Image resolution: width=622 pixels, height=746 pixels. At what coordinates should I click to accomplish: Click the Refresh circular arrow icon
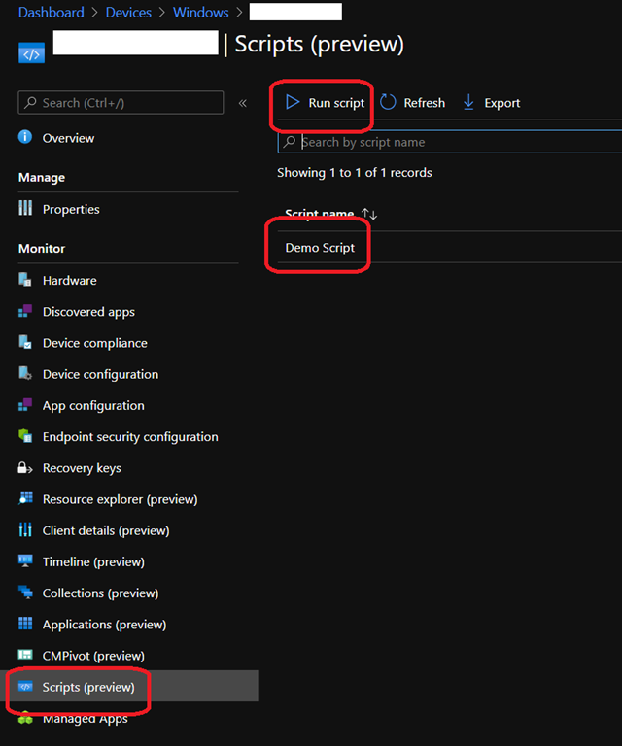coord(388,102)
